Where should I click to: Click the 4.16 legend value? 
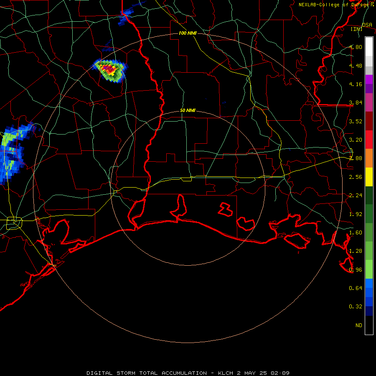pyautogui.click(x=356, y=84)
